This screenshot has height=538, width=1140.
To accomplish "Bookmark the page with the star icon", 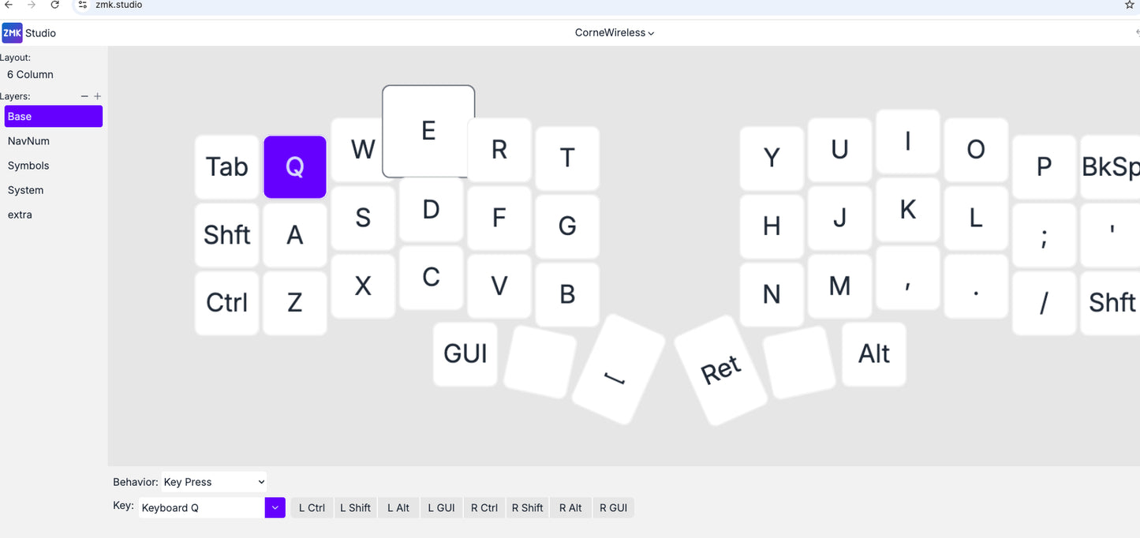I will [x=1129, y=4].
